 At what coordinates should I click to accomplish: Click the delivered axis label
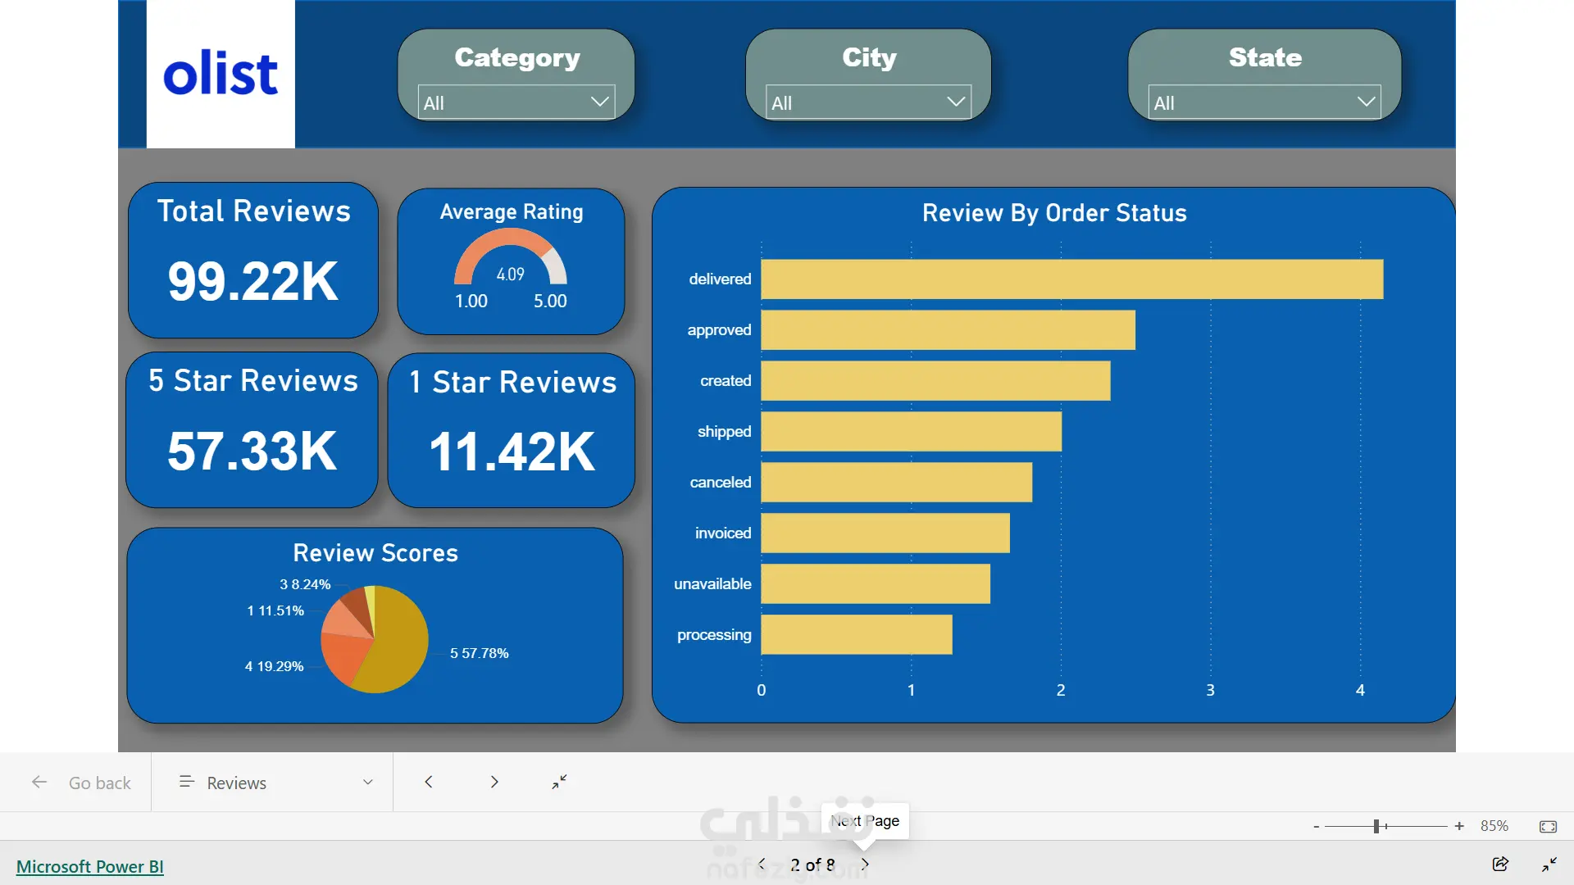tap(720, 279)
